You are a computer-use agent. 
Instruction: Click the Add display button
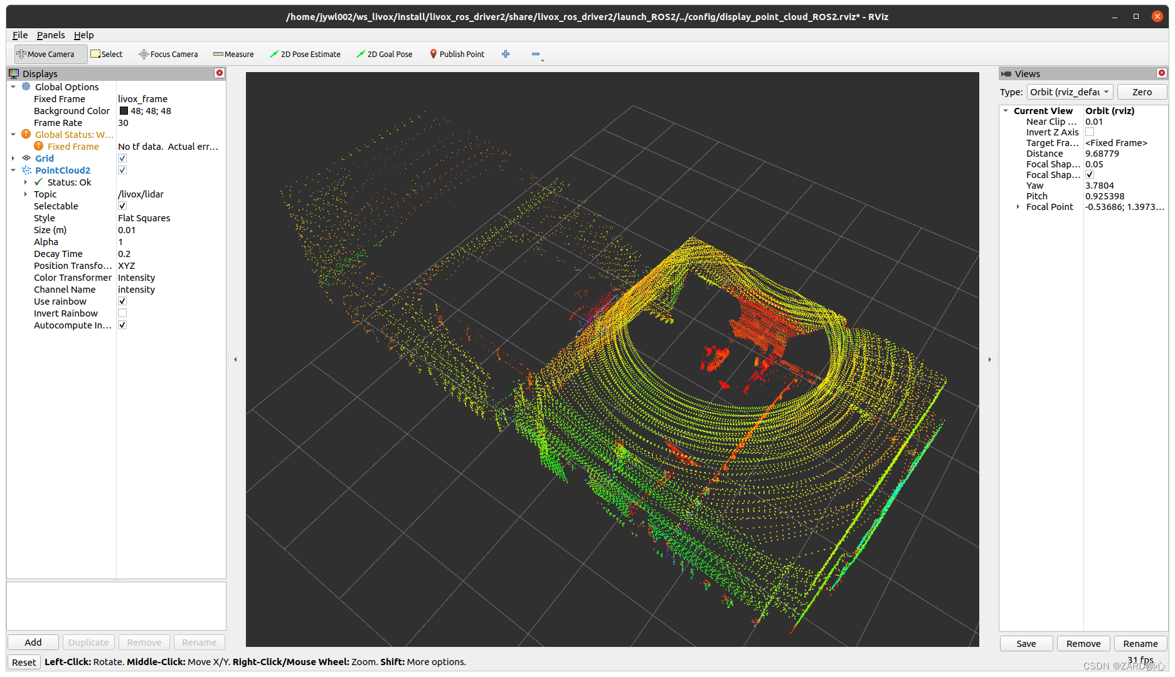33,643
